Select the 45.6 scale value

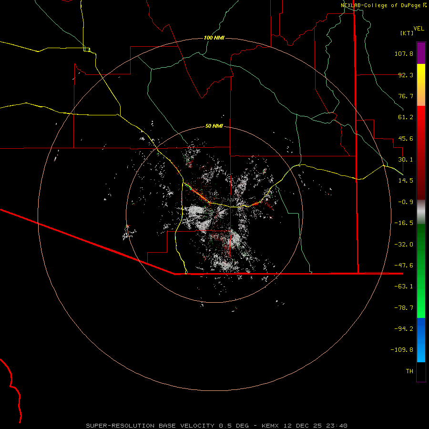406,138
